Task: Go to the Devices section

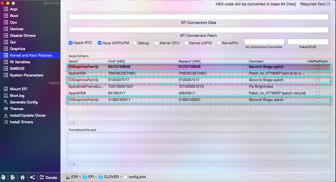Action: coord(16,29)
